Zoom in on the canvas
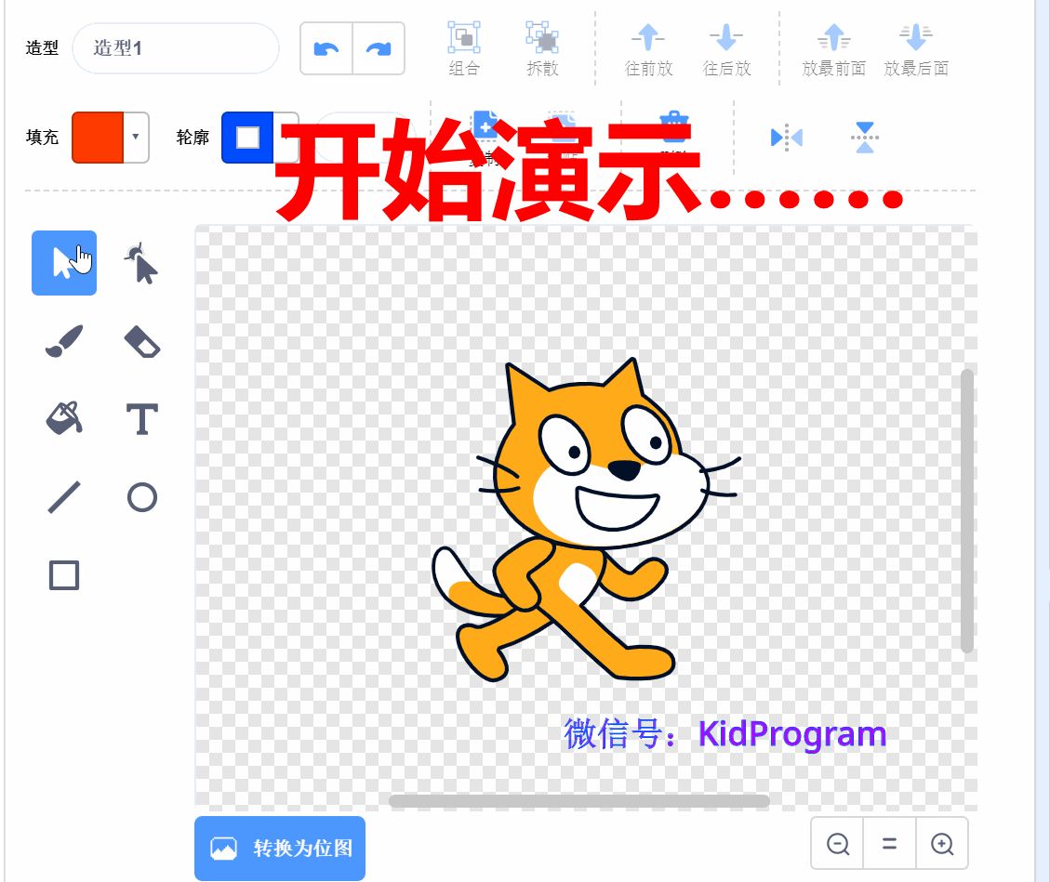This screenshot has height=882, width=1050. click(942, 843)
